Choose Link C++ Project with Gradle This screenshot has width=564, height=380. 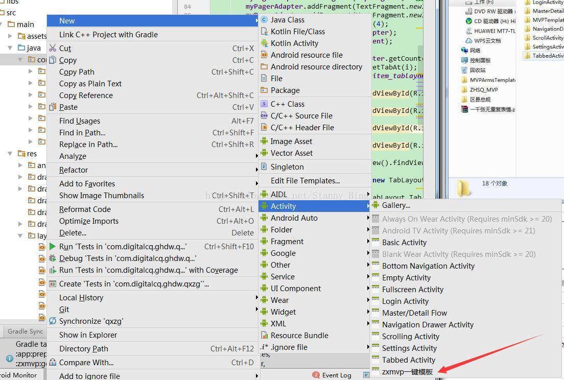(x=153, y=35)
